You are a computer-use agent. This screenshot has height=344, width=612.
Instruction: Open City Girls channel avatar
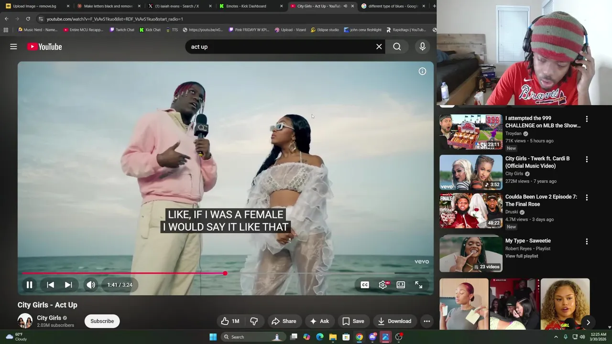[25, 321]
